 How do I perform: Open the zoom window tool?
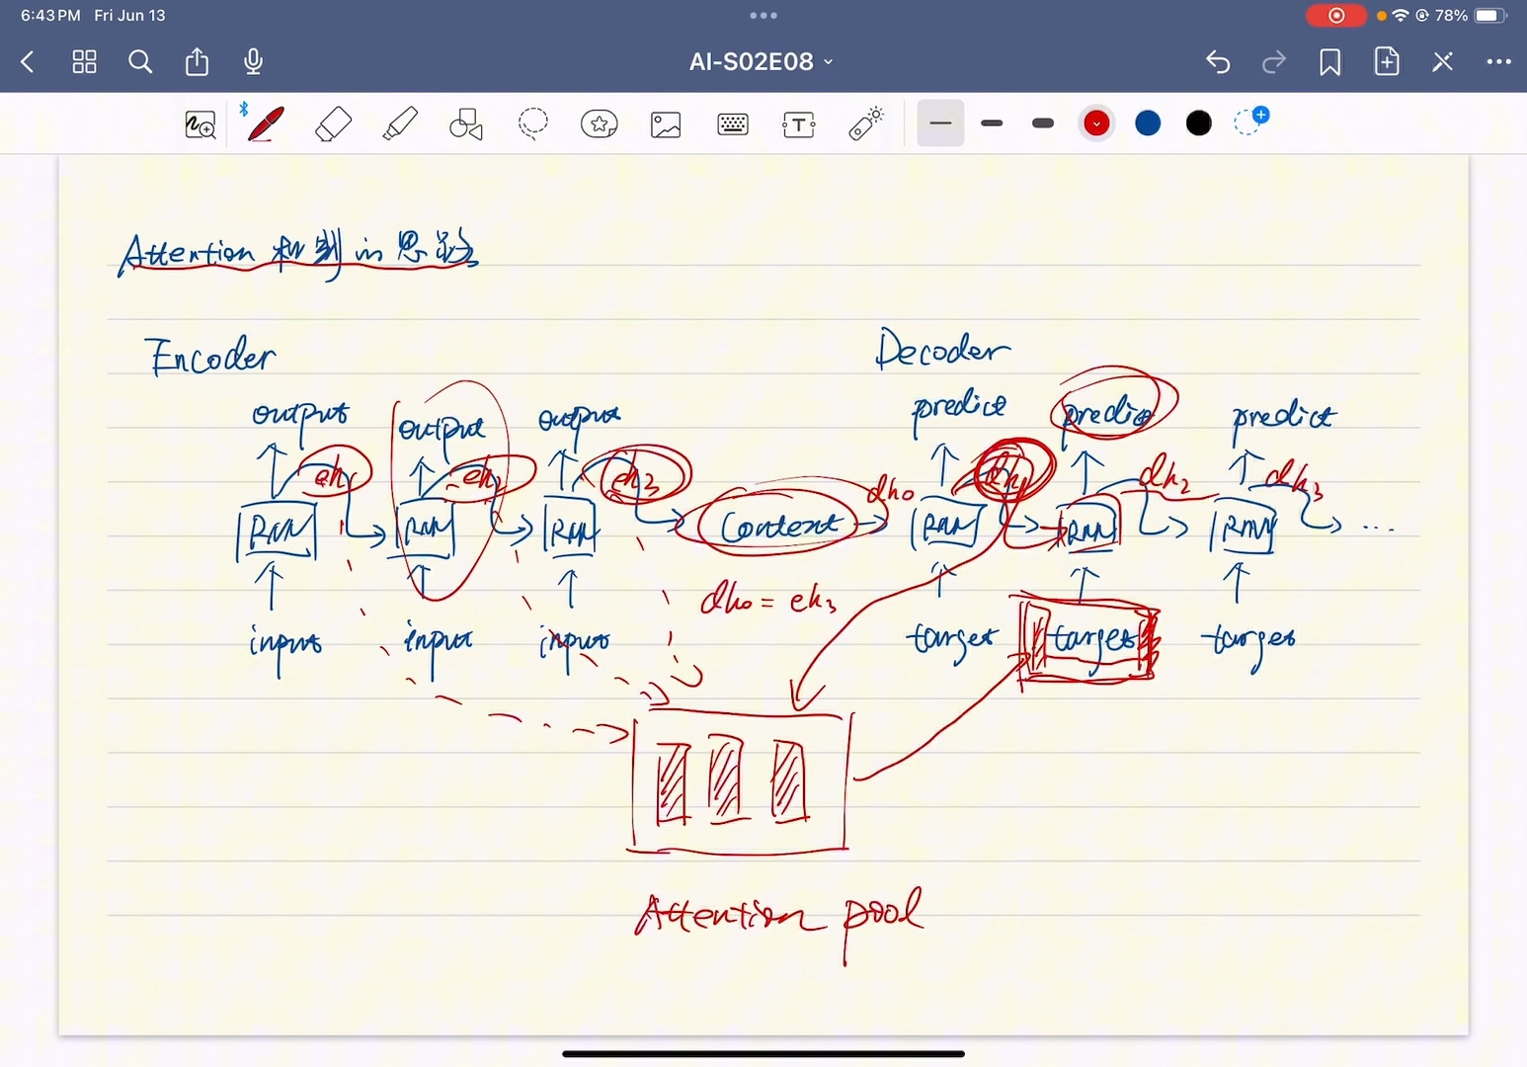pyautogui.click(x=201, y=124)
